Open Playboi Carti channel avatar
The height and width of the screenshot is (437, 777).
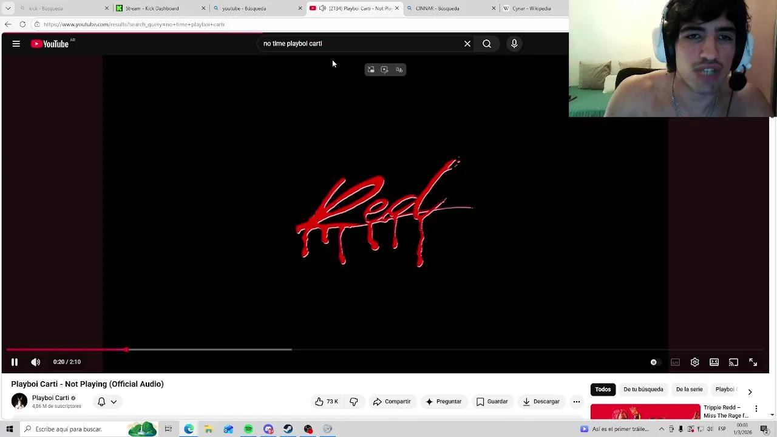19,401
